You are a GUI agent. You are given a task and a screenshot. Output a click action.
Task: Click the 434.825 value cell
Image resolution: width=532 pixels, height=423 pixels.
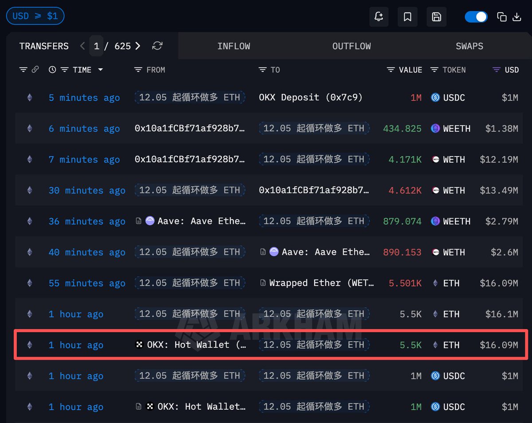[403, 129]
